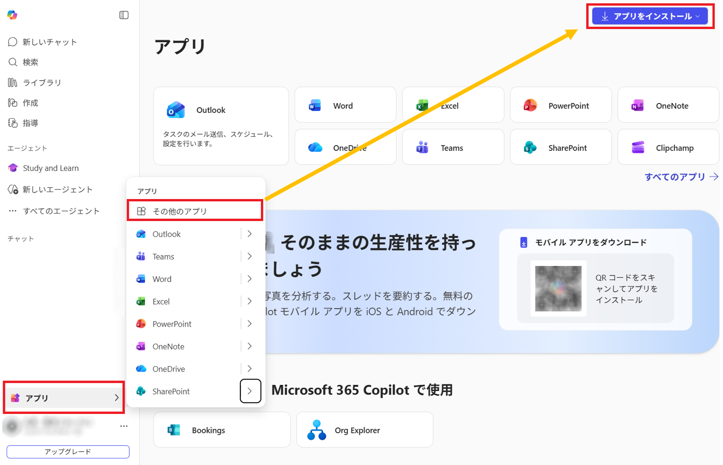This screenshot has height=465, width=723.
Task: Click the アップグレード button
Action: pyautogui.click(x=68, y=452)
